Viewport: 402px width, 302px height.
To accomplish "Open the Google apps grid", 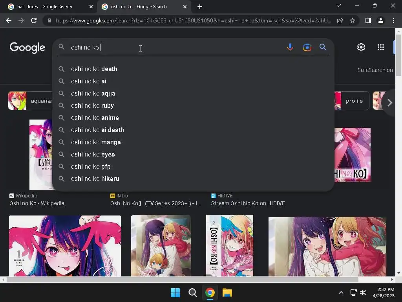I will (381, 47).
